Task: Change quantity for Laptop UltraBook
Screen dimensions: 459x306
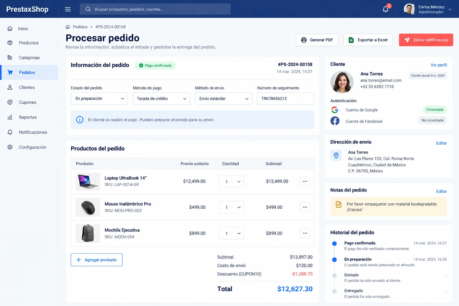Action: pos(232,181)
